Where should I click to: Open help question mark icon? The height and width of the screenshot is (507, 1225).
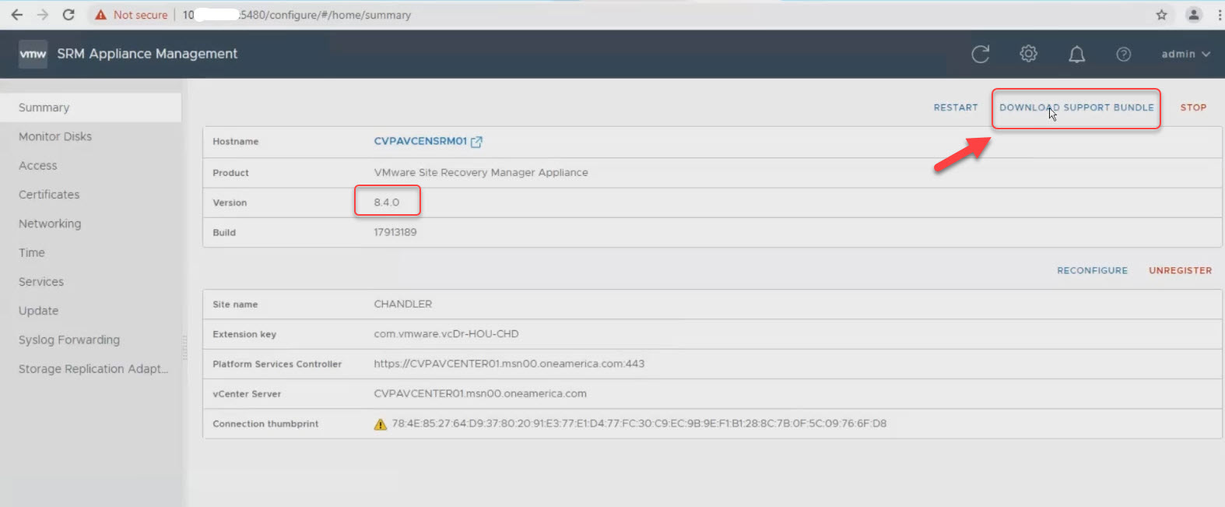(x=1123, y=54)
